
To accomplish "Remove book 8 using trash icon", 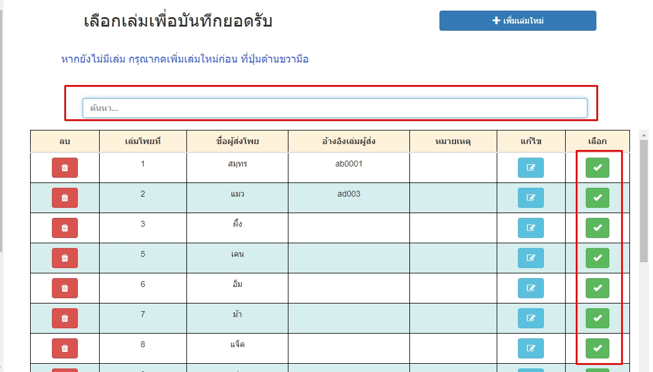I will 65,348.
